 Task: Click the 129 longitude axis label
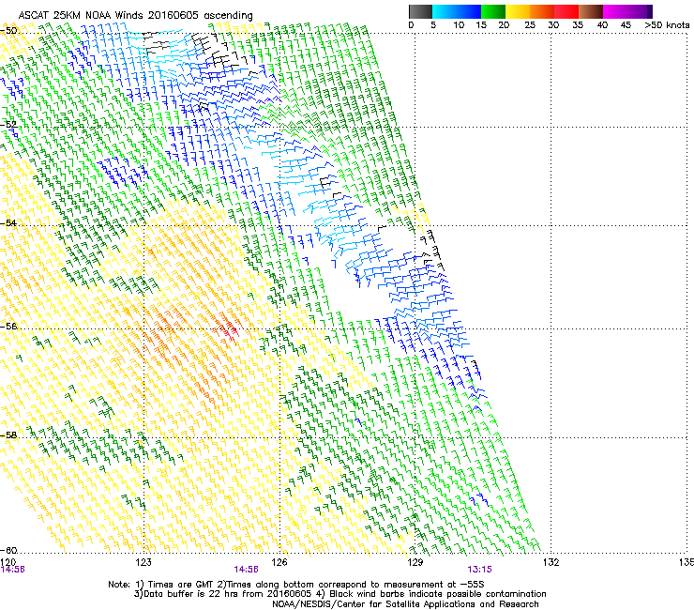pos(415,562)
